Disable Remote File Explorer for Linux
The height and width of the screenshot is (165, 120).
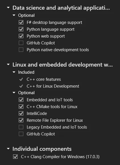point(21,120)
